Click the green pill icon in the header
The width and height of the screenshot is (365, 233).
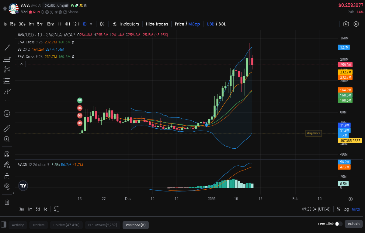point(76,5)
